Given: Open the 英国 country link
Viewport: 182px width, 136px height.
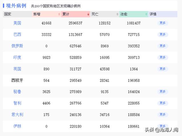Looking at the screenshot, I should (x=17, y=69).
